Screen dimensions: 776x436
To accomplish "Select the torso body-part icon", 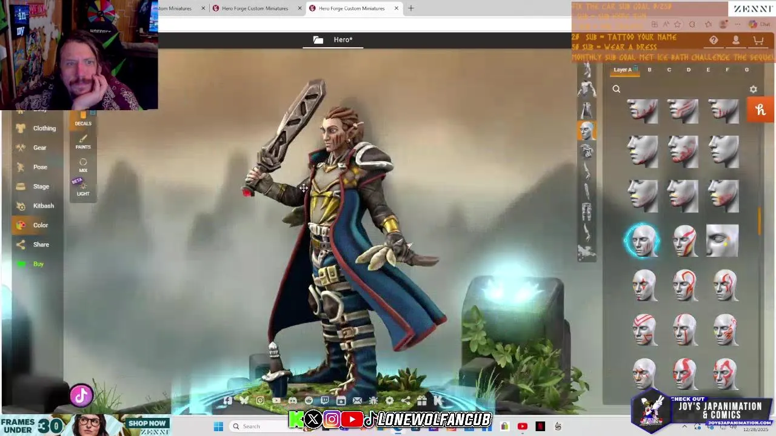I will (586, 90).
